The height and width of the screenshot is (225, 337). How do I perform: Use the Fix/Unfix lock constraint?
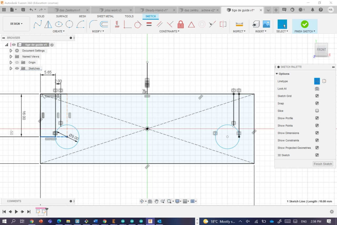pos(181,24)
